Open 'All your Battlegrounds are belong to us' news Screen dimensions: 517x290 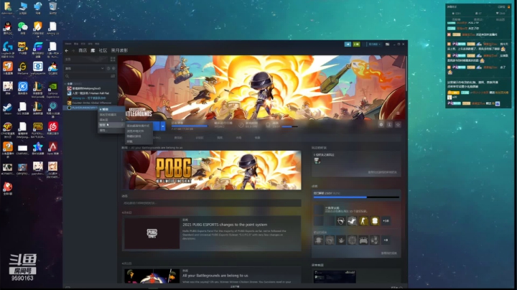click(215, 276)
